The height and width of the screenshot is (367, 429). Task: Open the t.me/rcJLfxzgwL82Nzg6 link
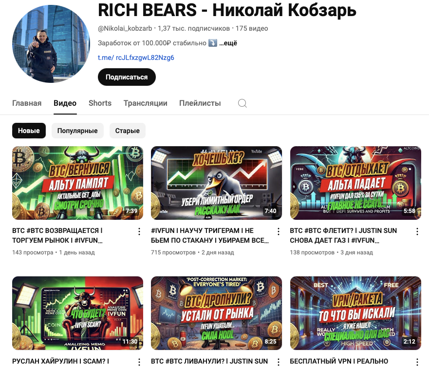click(136, 58)
